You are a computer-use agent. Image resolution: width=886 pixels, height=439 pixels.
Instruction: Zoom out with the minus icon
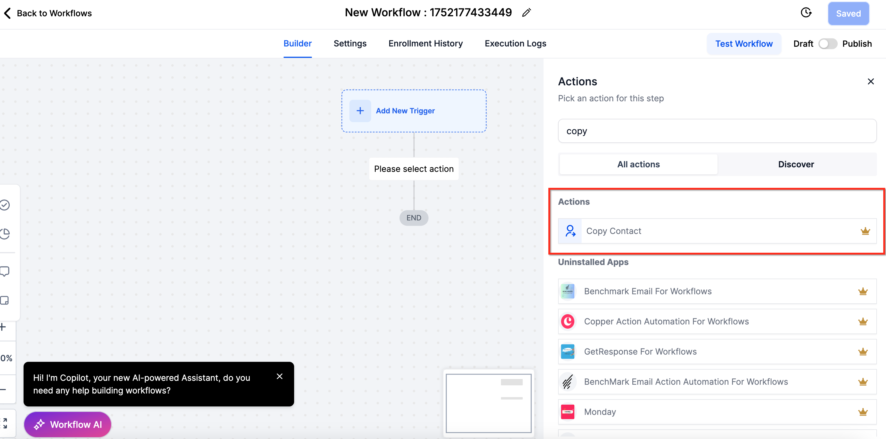[3, 390]
